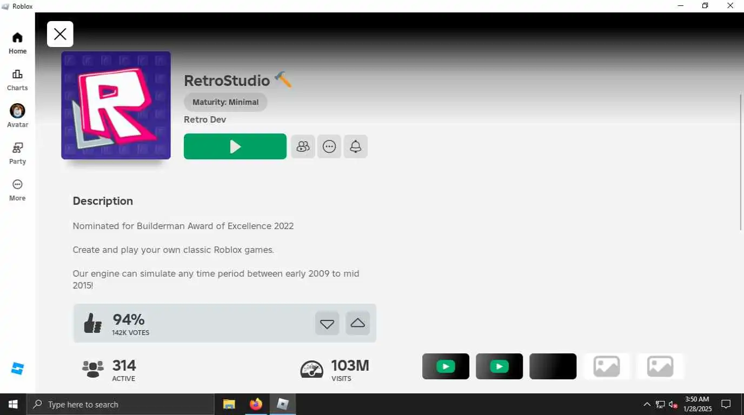Click the RetroStudio game thumbnail image
This screenshot has width=744, height=415.
point(116,105)
